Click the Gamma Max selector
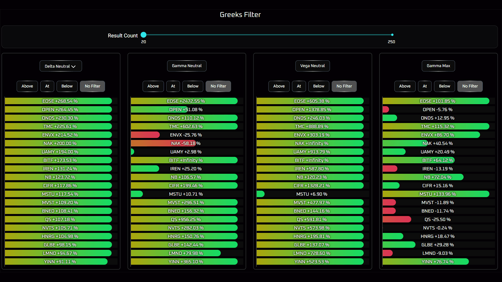Viewport: 502px width, 282px height. click(438, 66)
